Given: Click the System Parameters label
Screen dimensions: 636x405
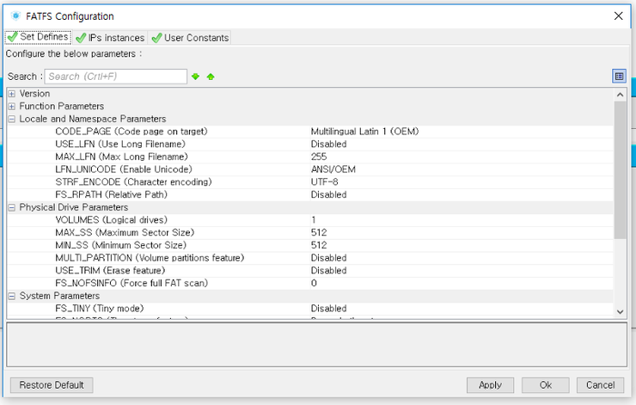Looking at the screenshot, I should click(x=59, y=296).
